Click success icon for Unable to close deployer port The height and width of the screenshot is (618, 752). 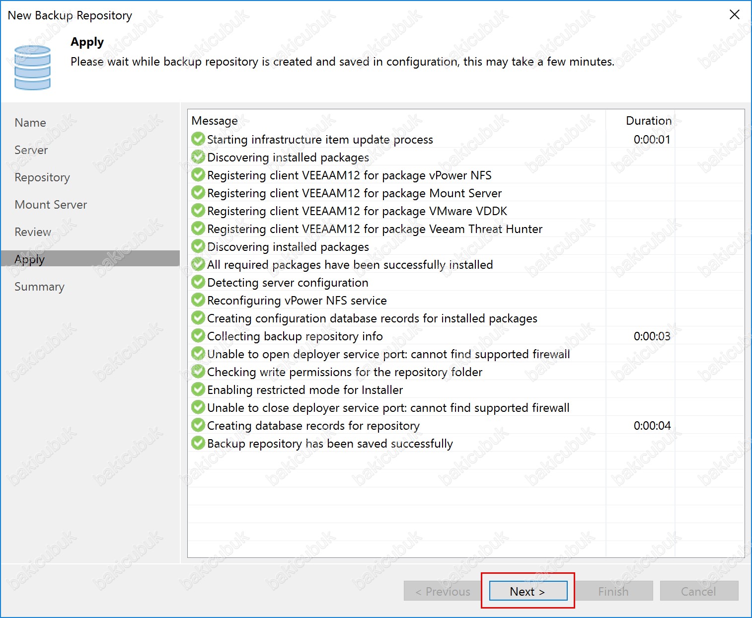point(198,407)
